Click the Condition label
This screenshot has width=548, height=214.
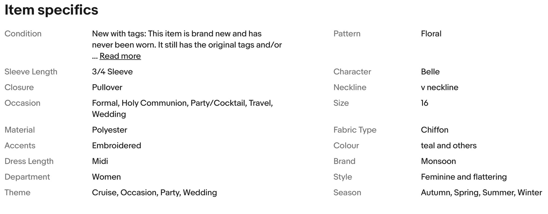point(23,34)
